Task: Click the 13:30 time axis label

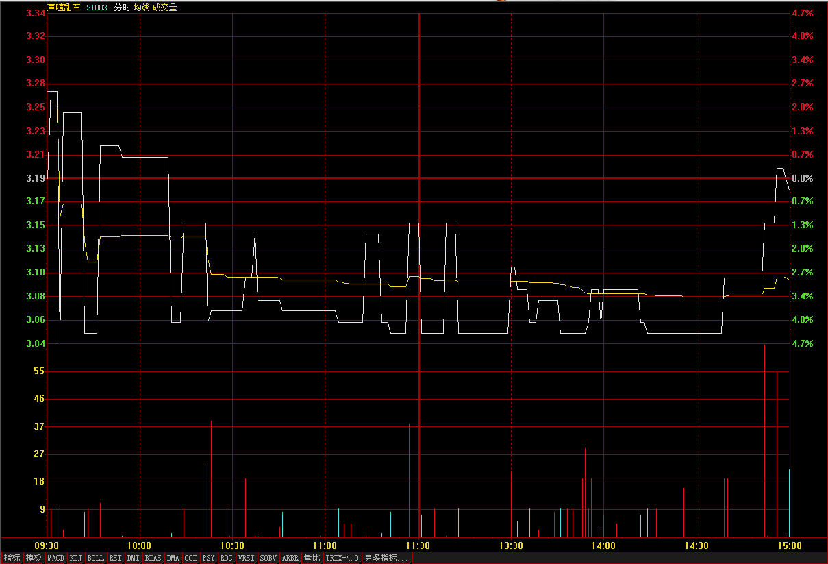Action: point(511,546)
